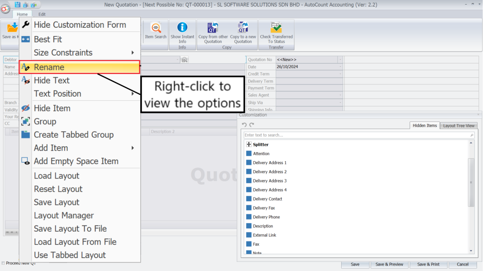Click the customization search text field
Image resolution: width=483 pixels, height=271 pixels.
[x=359, y=135]
